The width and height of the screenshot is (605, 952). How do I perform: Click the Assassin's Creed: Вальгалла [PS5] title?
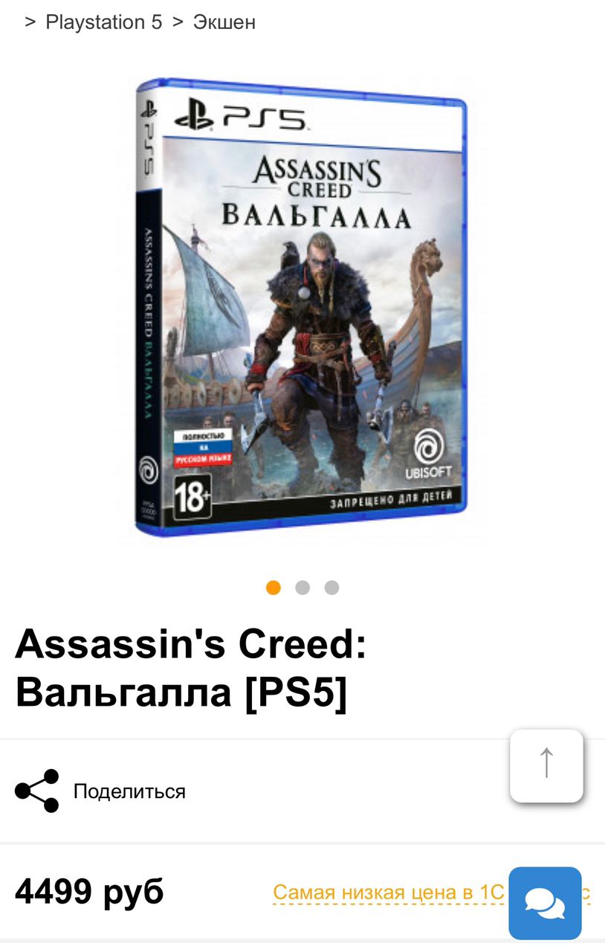(x=191, y=668)
